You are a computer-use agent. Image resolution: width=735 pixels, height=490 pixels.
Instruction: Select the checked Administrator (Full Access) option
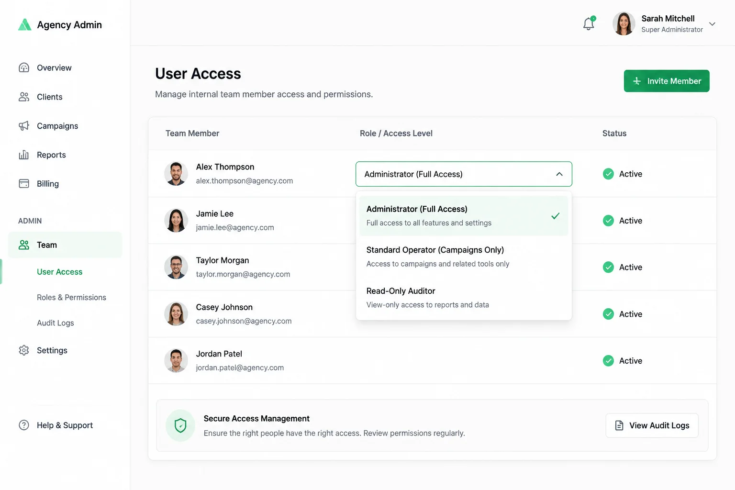464,216
